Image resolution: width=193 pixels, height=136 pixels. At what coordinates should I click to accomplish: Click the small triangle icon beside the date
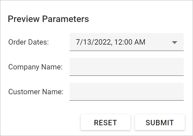pyautogui.click(x=175, y=42)
